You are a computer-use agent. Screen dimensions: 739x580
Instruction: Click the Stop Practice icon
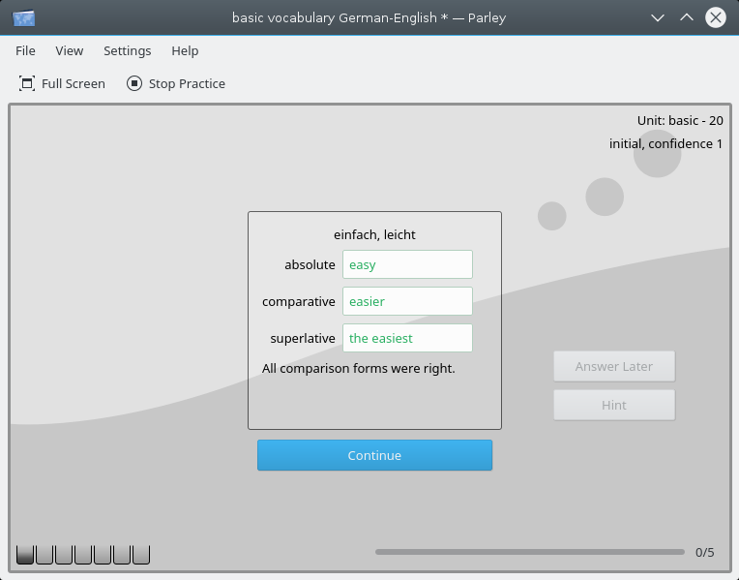pos(134,83)
